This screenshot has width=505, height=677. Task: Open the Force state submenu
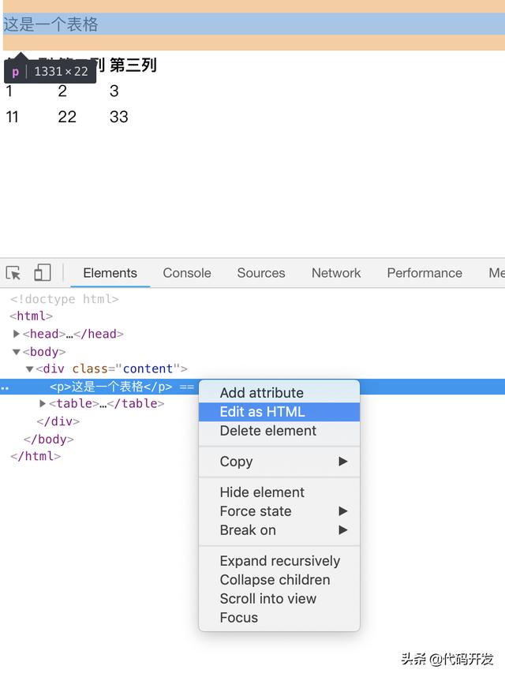coord(279,511)
